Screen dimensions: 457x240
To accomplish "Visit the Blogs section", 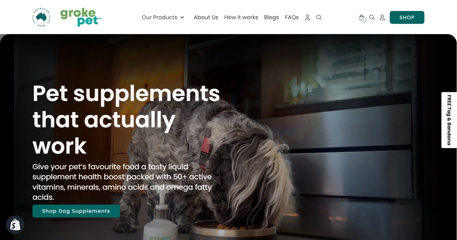I will (272, 18).
